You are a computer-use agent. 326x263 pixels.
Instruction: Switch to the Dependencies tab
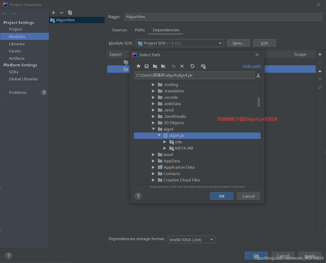(x=166, y=30)
